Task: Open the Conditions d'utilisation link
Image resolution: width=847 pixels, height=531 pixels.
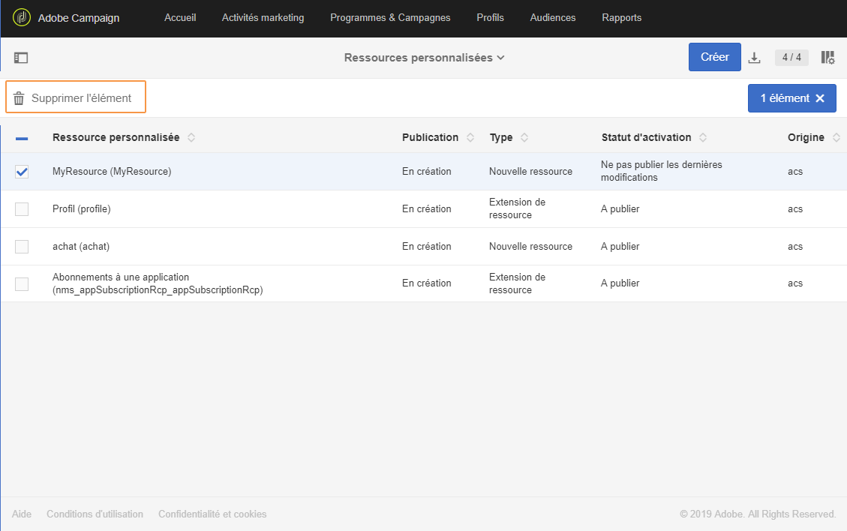Action: [x=95, y=514]
